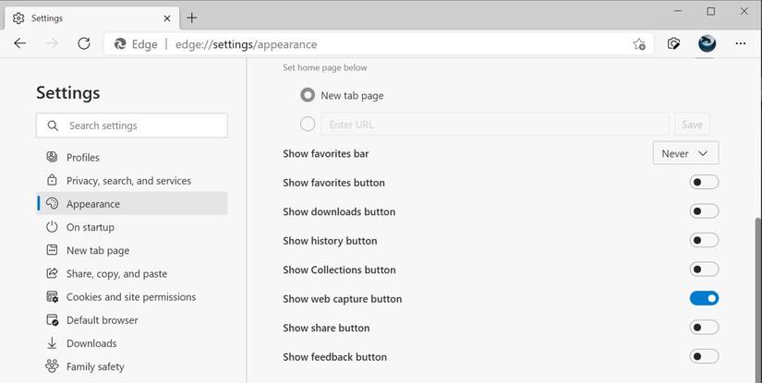Turn off Show web capture button toggle
The height and width of the screenshot is (383, 762).
[x=704, y=299]
